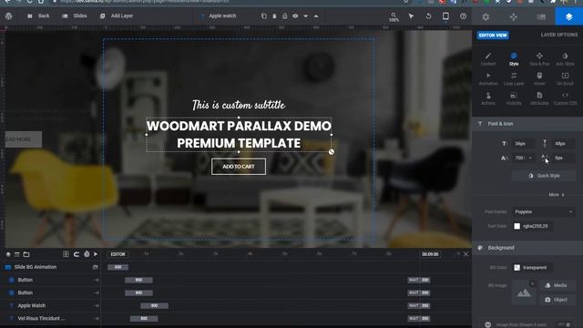Viewport: 583px width, 328px height.
Task: Click the undo history icon
Action: tap(428, 16)
